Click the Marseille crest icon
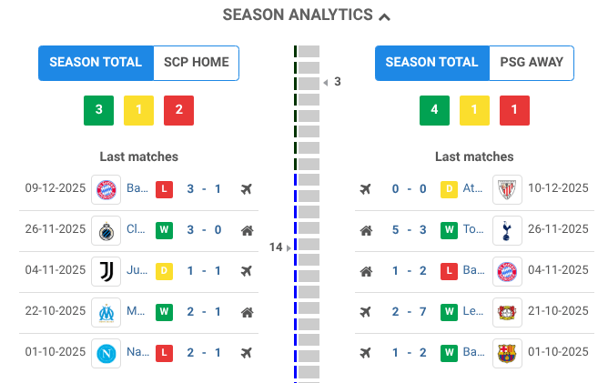This screenshot has width=608, height=383. click(x=106, y=312)
